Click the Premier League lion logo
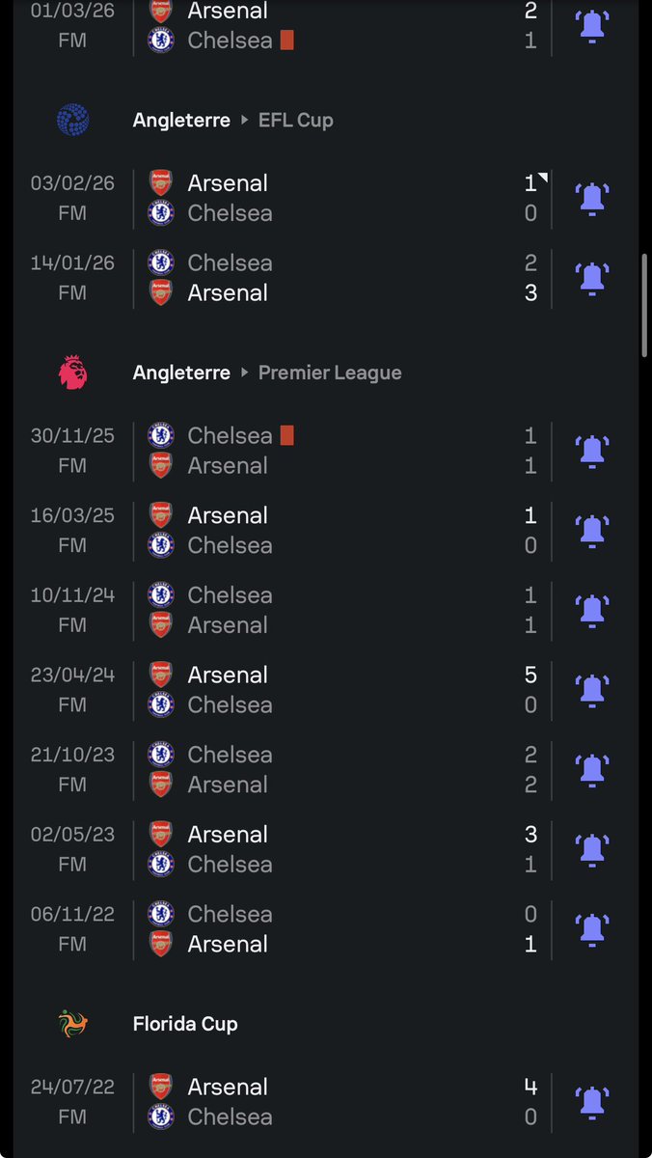 (x=73, y=372)
